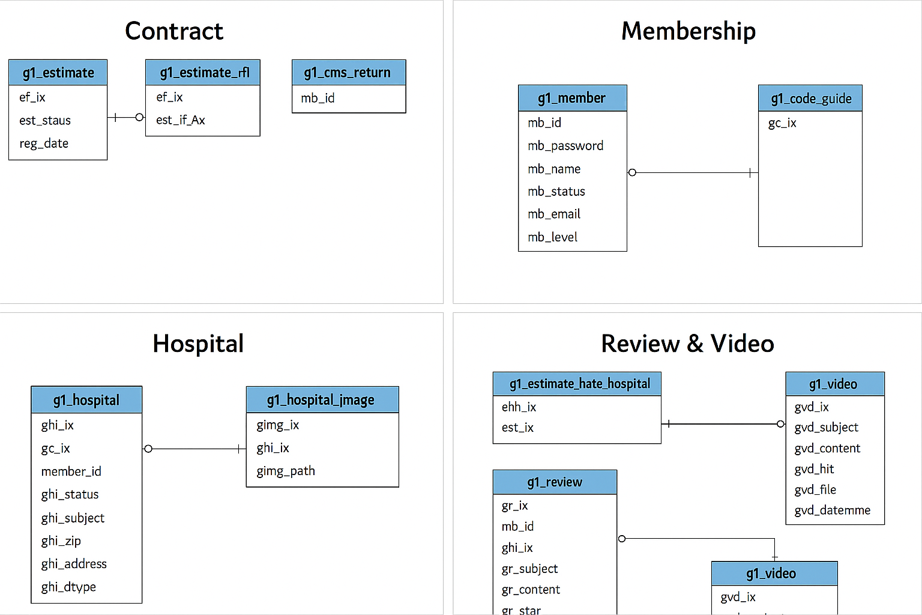
Task: Click the Contract section title
Action: click(x=174, y=31)
